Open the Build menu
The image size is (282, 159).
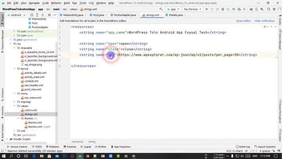pos(67,3)
